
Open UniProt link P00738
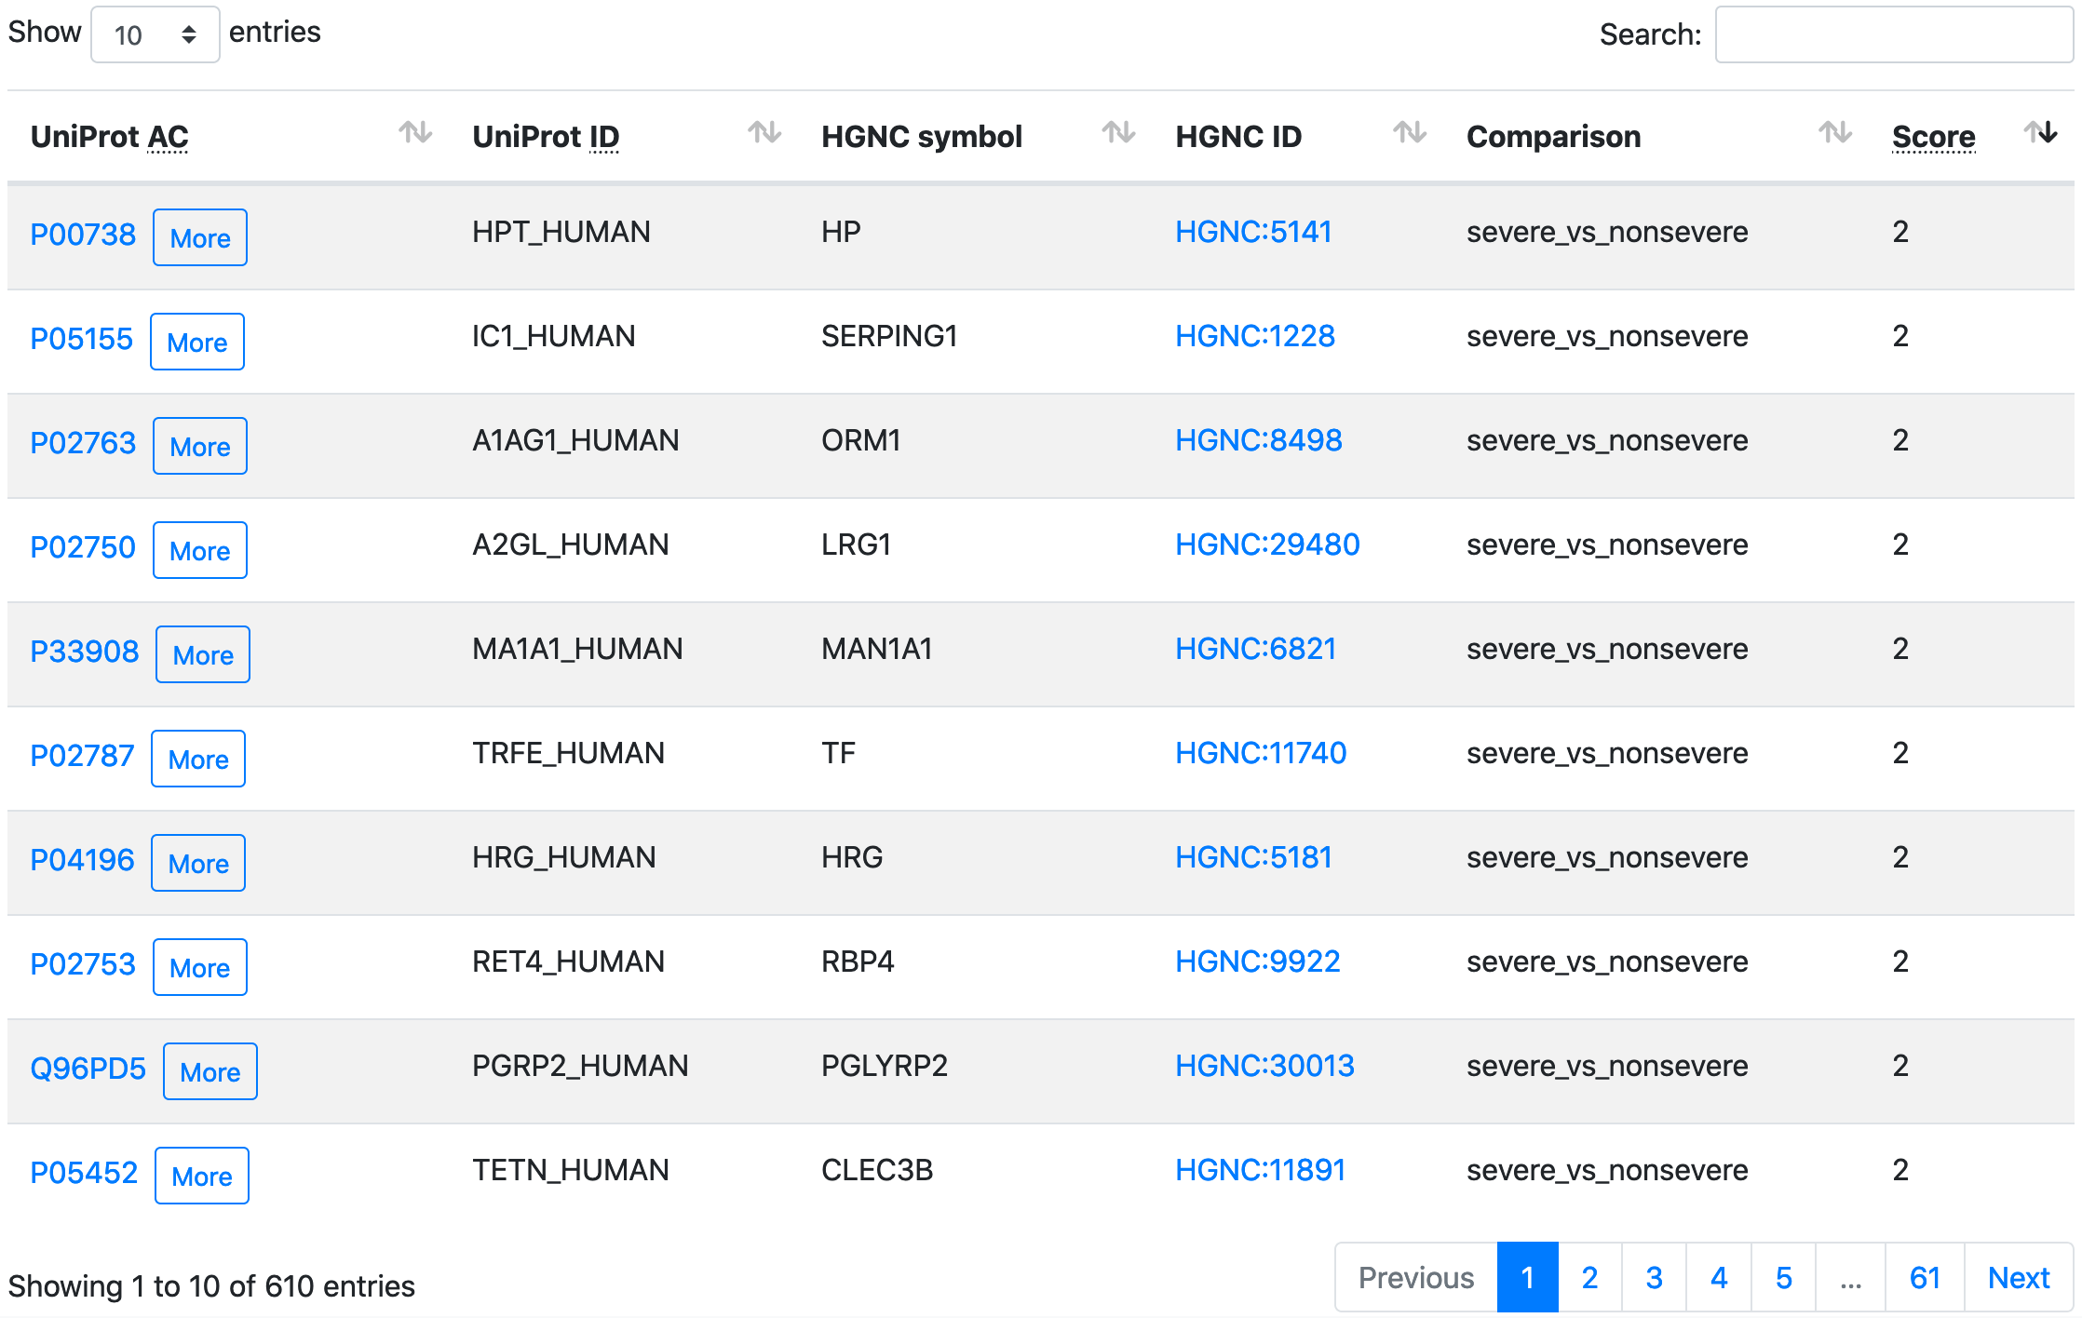[83, 235]
